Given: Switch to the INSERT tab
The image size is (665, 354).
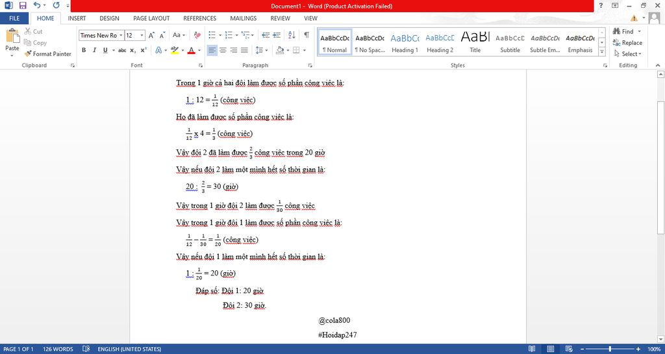Looking at the screenshot, I should coord(77,18).
